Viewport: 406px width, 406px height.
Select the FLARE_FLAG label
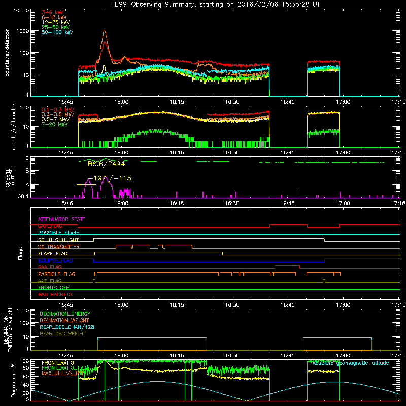pos(53,253)
